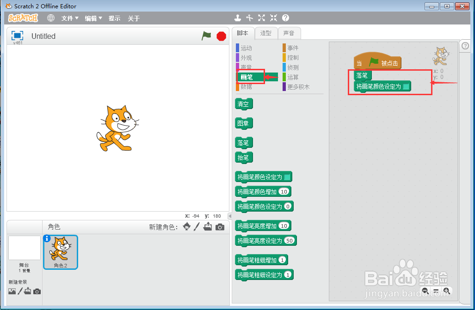Pick color swatch in script's 将画笔颜色设定为 block

[x=406, y=86]
